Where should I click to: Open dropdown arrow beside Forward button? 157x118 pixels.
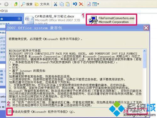[x=11, y=4]
